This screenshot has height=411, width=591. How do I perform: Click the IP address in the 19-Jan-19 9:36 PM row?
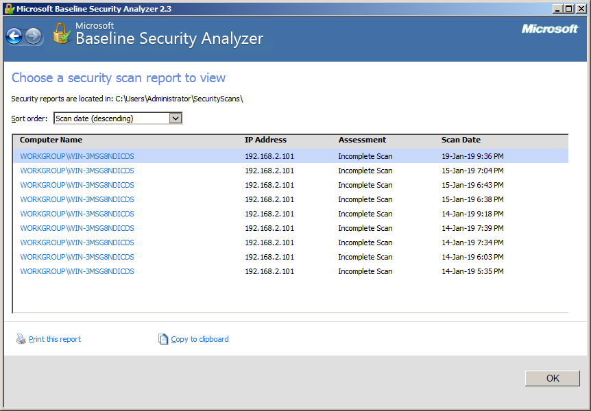click(269, 156)
